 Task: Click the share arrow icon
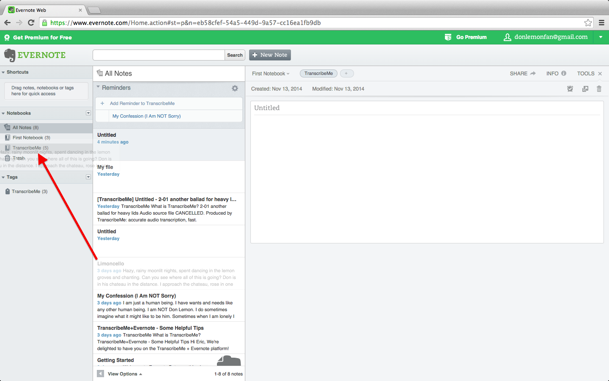click(533, 73)
